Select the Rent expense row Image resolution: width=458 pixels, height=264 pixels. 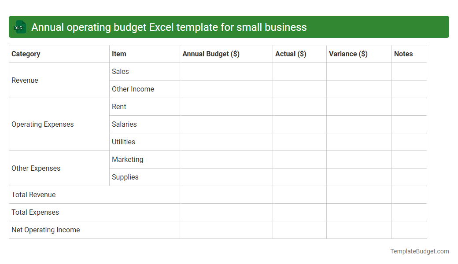tap(119, 106)
